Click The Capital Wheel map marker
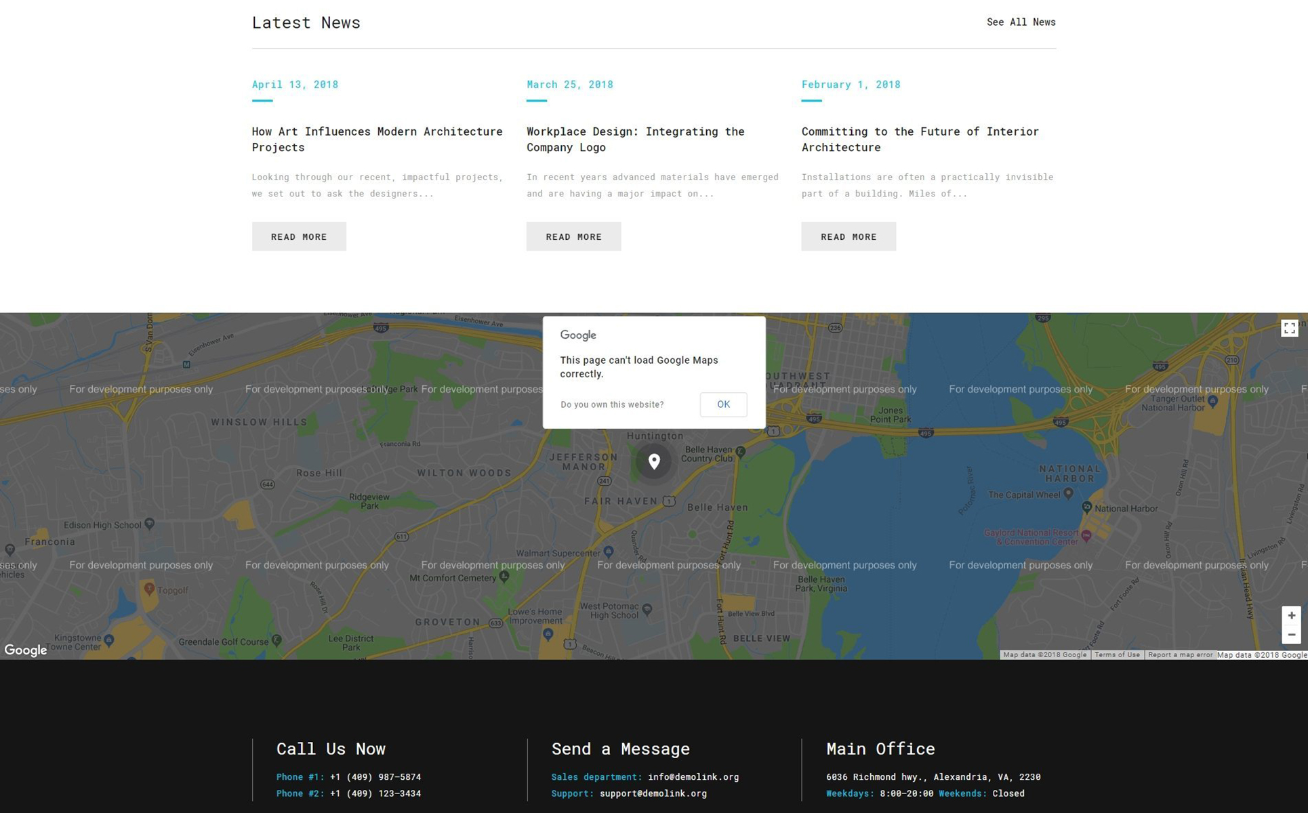 (x=1069, y=494)
